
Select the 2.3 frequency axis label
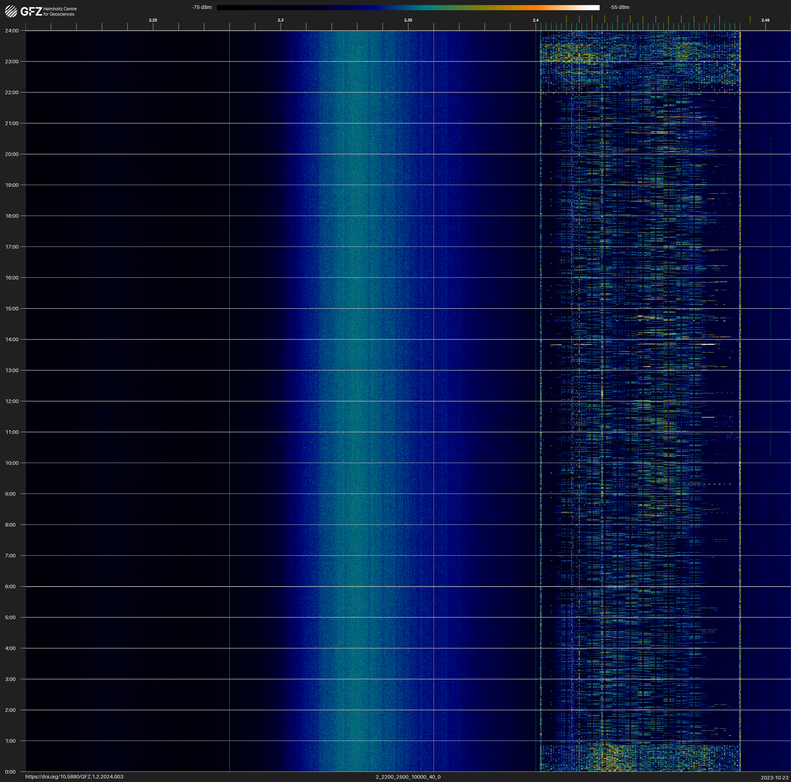tap(280, 20)
